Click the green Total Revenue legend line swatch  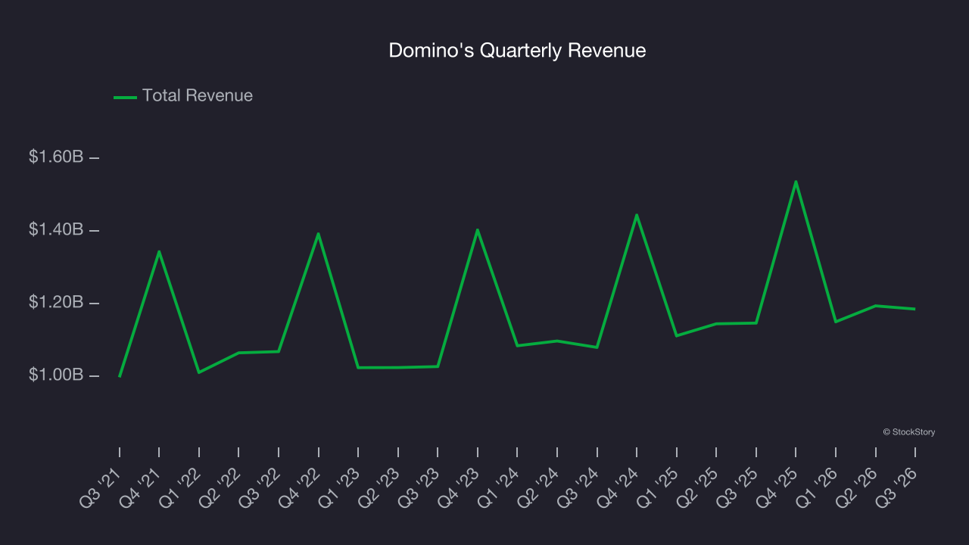(x=125, y=97)
